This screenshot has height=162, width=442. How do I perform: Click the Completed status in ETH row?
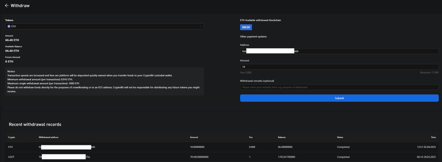[343, 147]
